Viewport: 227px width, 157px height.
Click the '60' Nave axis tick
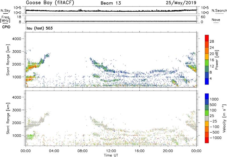click(203, 17)
